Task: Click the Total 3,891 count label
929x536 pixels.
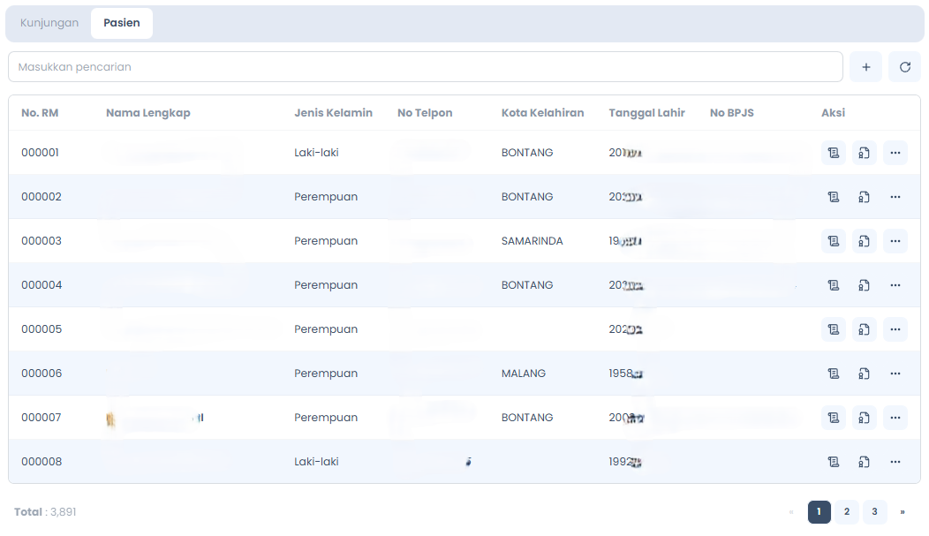Action: click(x=45, y=512)
